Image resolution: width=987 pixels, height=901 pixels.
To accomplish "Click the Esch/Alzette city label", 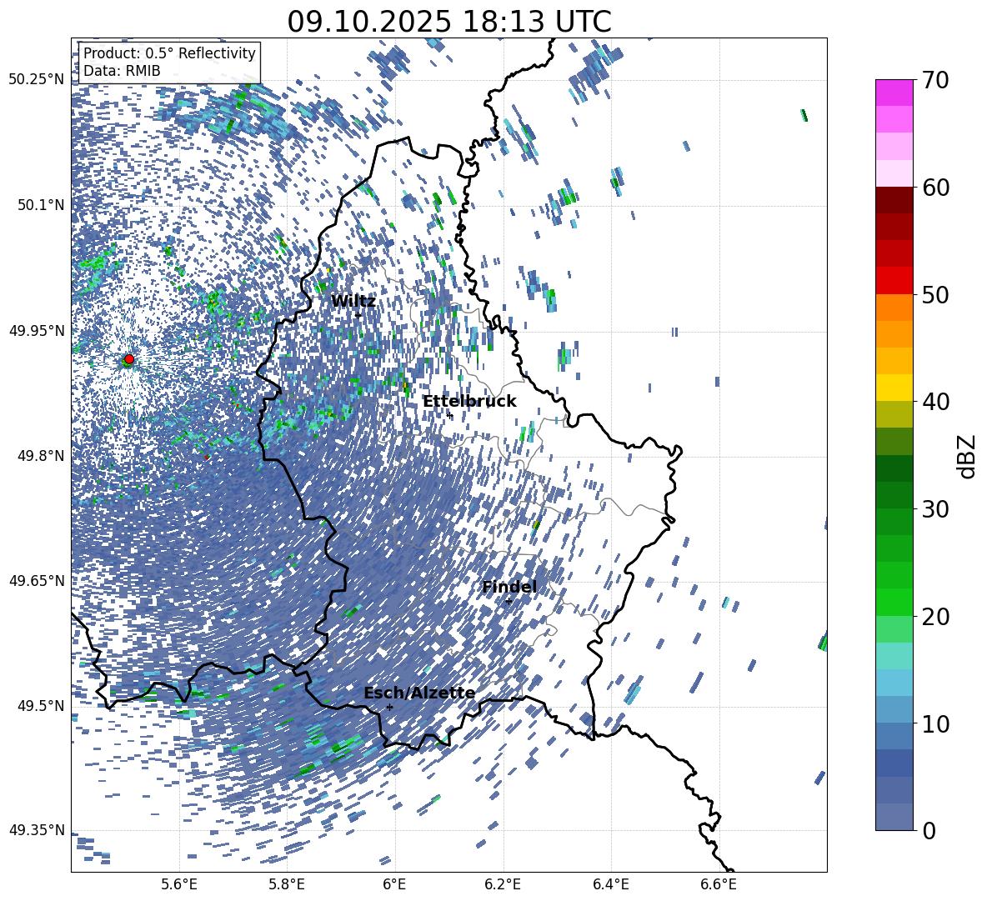I will click(x=419, y=693).
